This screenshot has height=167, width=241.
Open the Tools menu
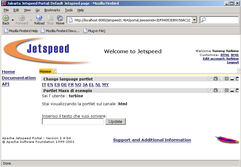coord(69,10)
